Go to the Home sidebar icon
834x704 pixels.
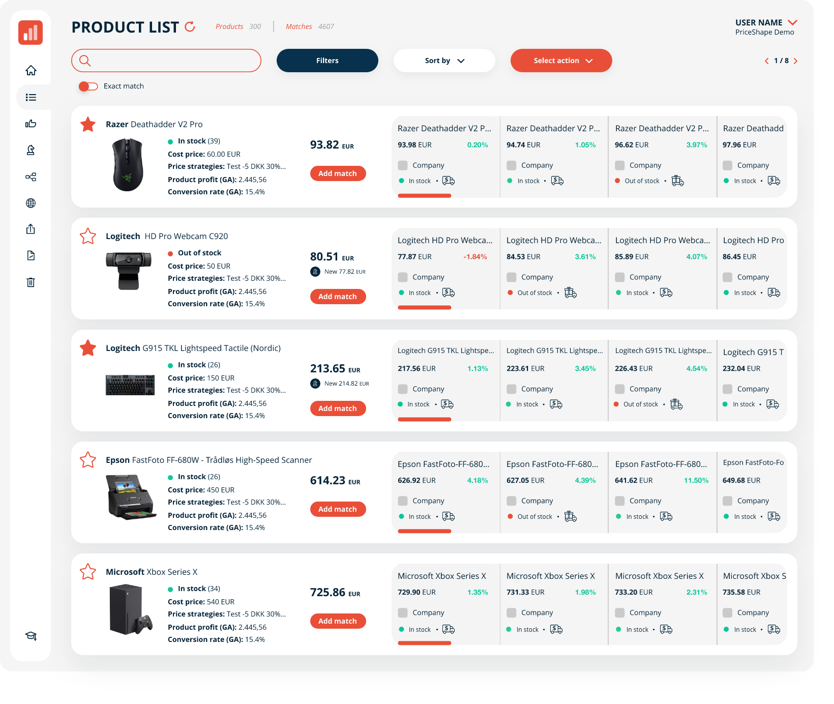pyautogui.click(x=31, y=70)
